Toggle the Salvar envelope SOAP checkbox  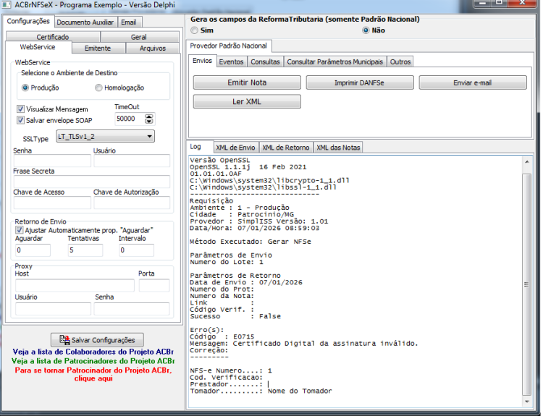click(20, 120)
